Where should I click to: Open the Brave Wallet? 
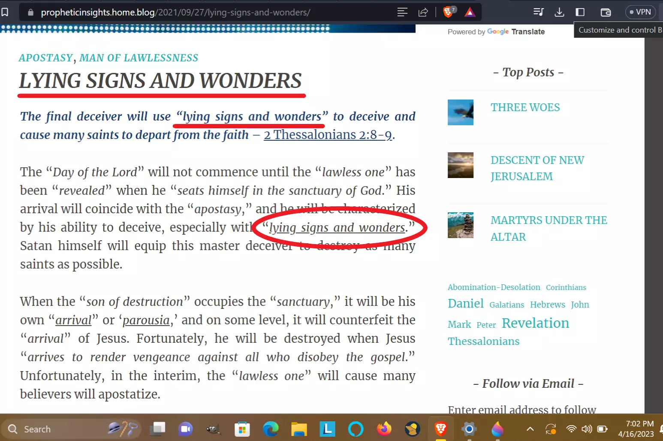tap(606, 12)
